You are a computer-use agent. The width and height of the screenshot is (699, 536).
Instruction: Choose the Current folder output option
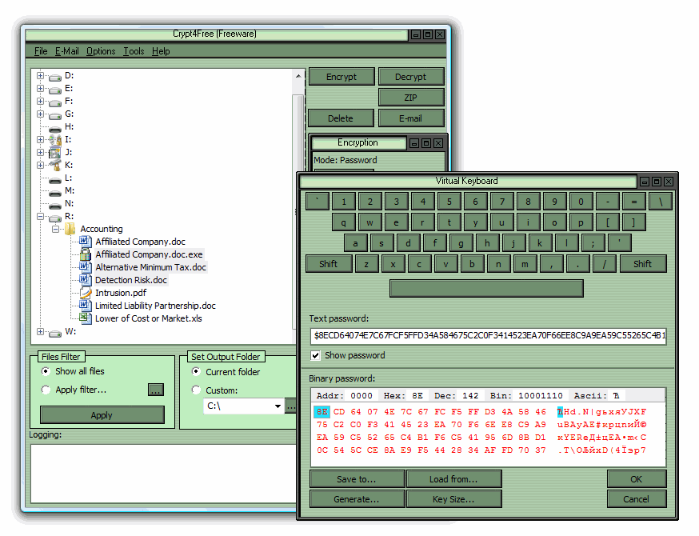(x=196, y=371)
